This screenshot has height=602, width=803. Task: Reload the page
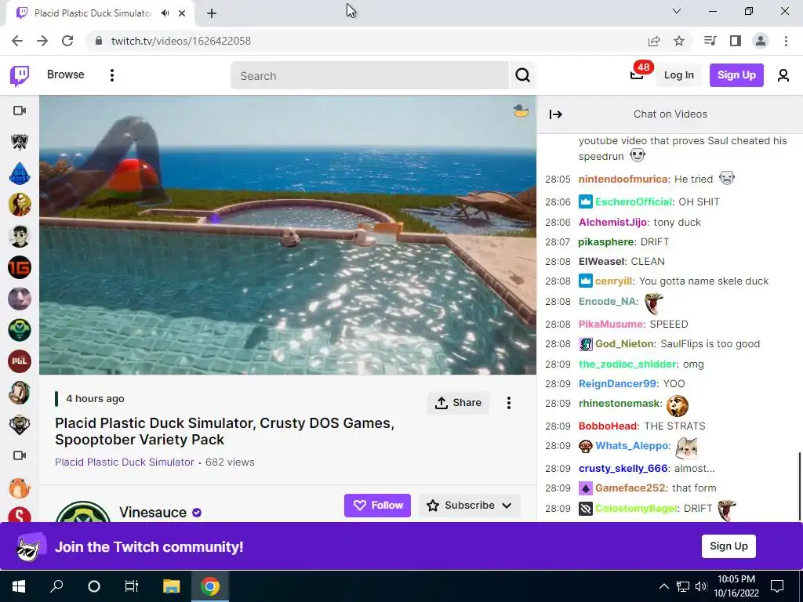tap(67, 41)
